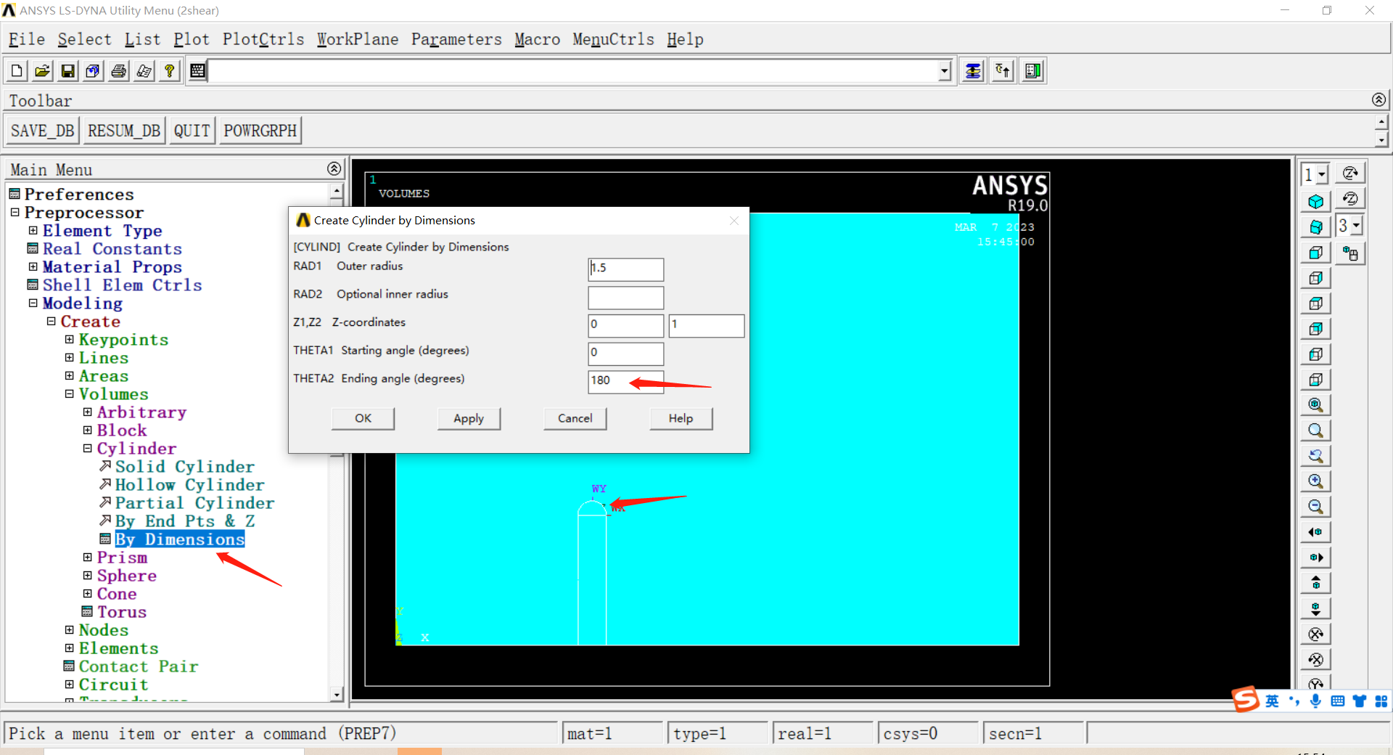1393x755 pixels.
Task: Click the RAD1 Outer radius field
Action: click(625, 269)
